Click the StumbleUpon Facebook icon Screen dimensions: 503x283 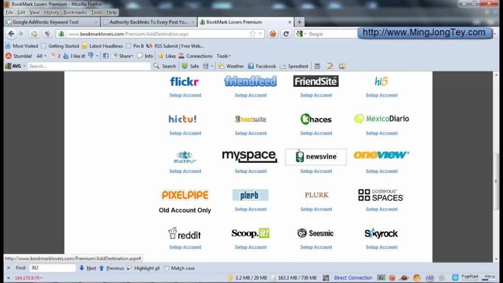[x=106, y=56]
